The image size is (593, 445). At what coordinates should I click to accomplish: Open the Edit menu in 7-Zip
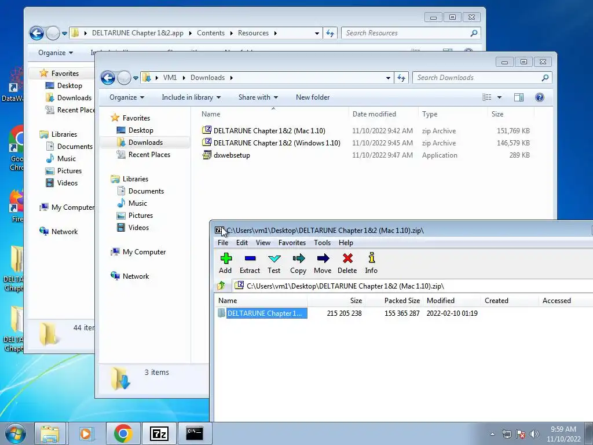tap(242, 243)
